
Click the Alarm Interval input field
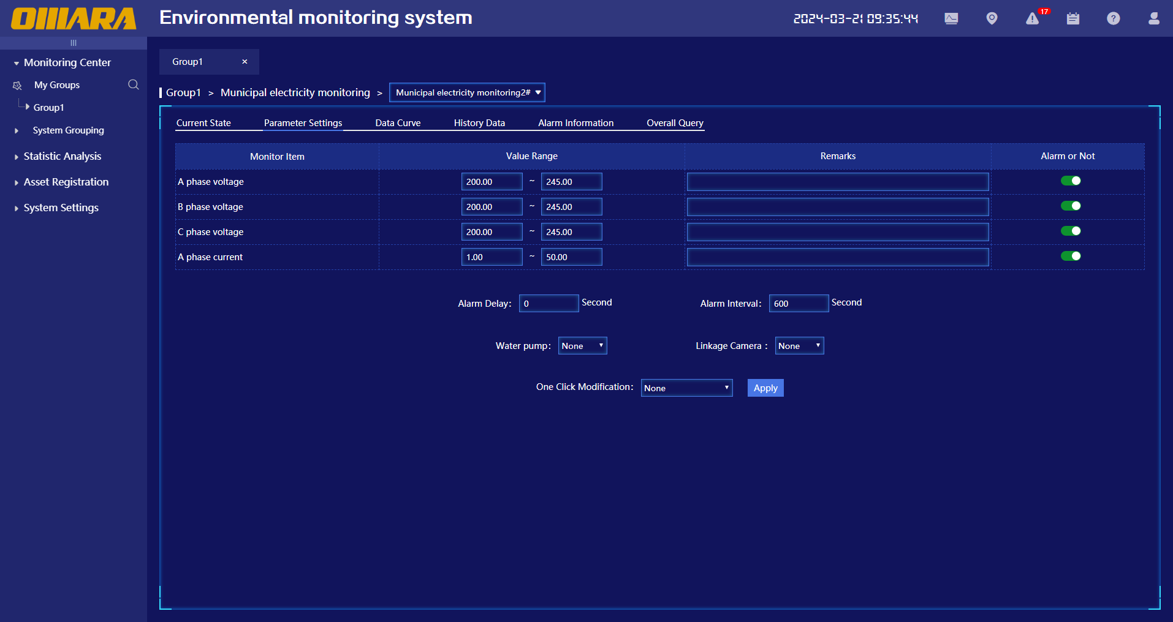[x=798, y=304]
